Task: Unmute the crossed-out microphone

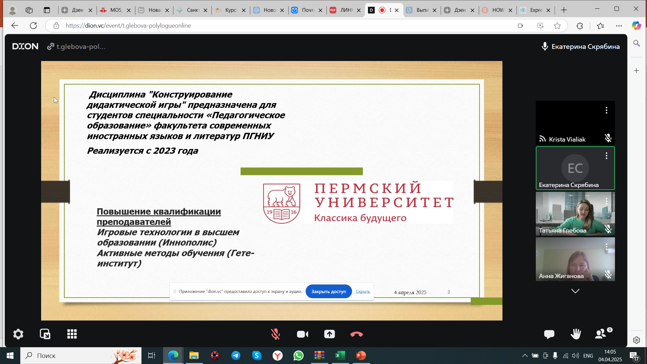Action: point(275,334)
